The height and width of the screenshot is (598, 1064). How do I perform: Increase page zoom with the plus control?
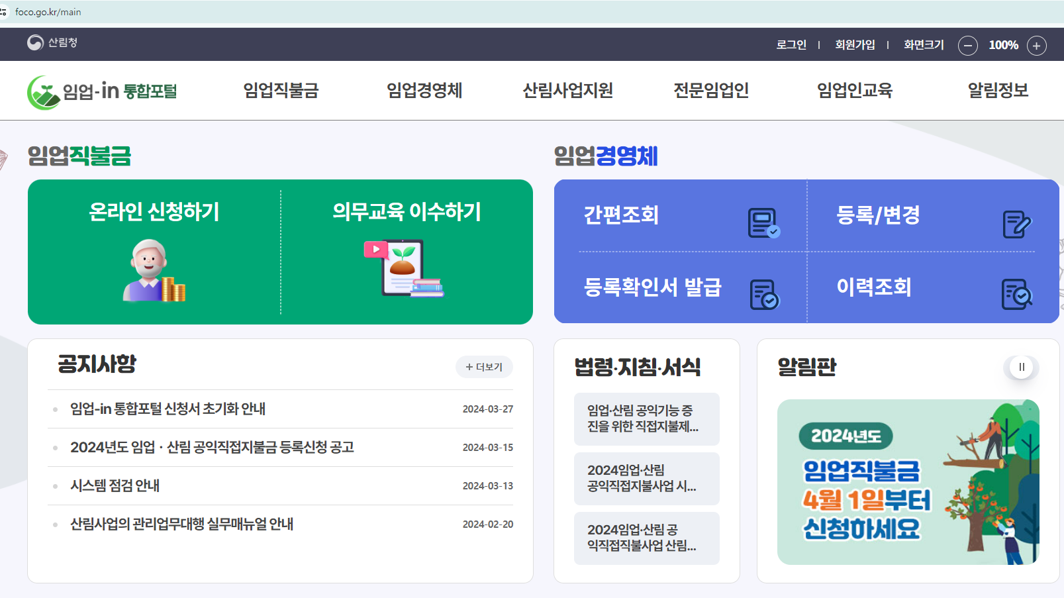click(x=1036, y=45)
